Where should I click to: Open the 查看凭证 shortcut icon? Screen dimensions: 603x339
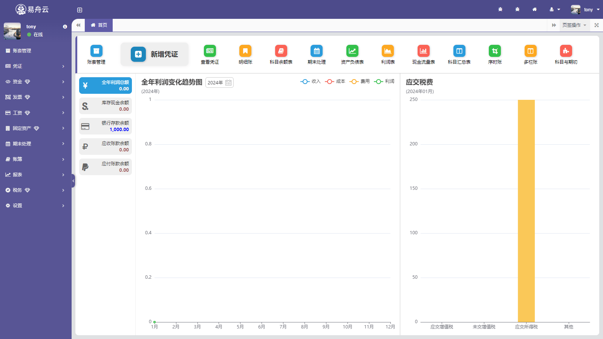click(x=210, y=51)
